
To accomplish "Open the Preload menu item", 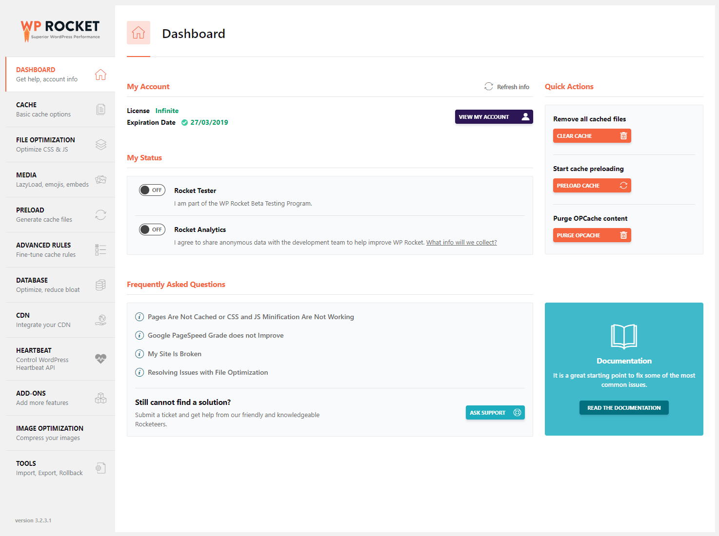I will click(60, 214).
